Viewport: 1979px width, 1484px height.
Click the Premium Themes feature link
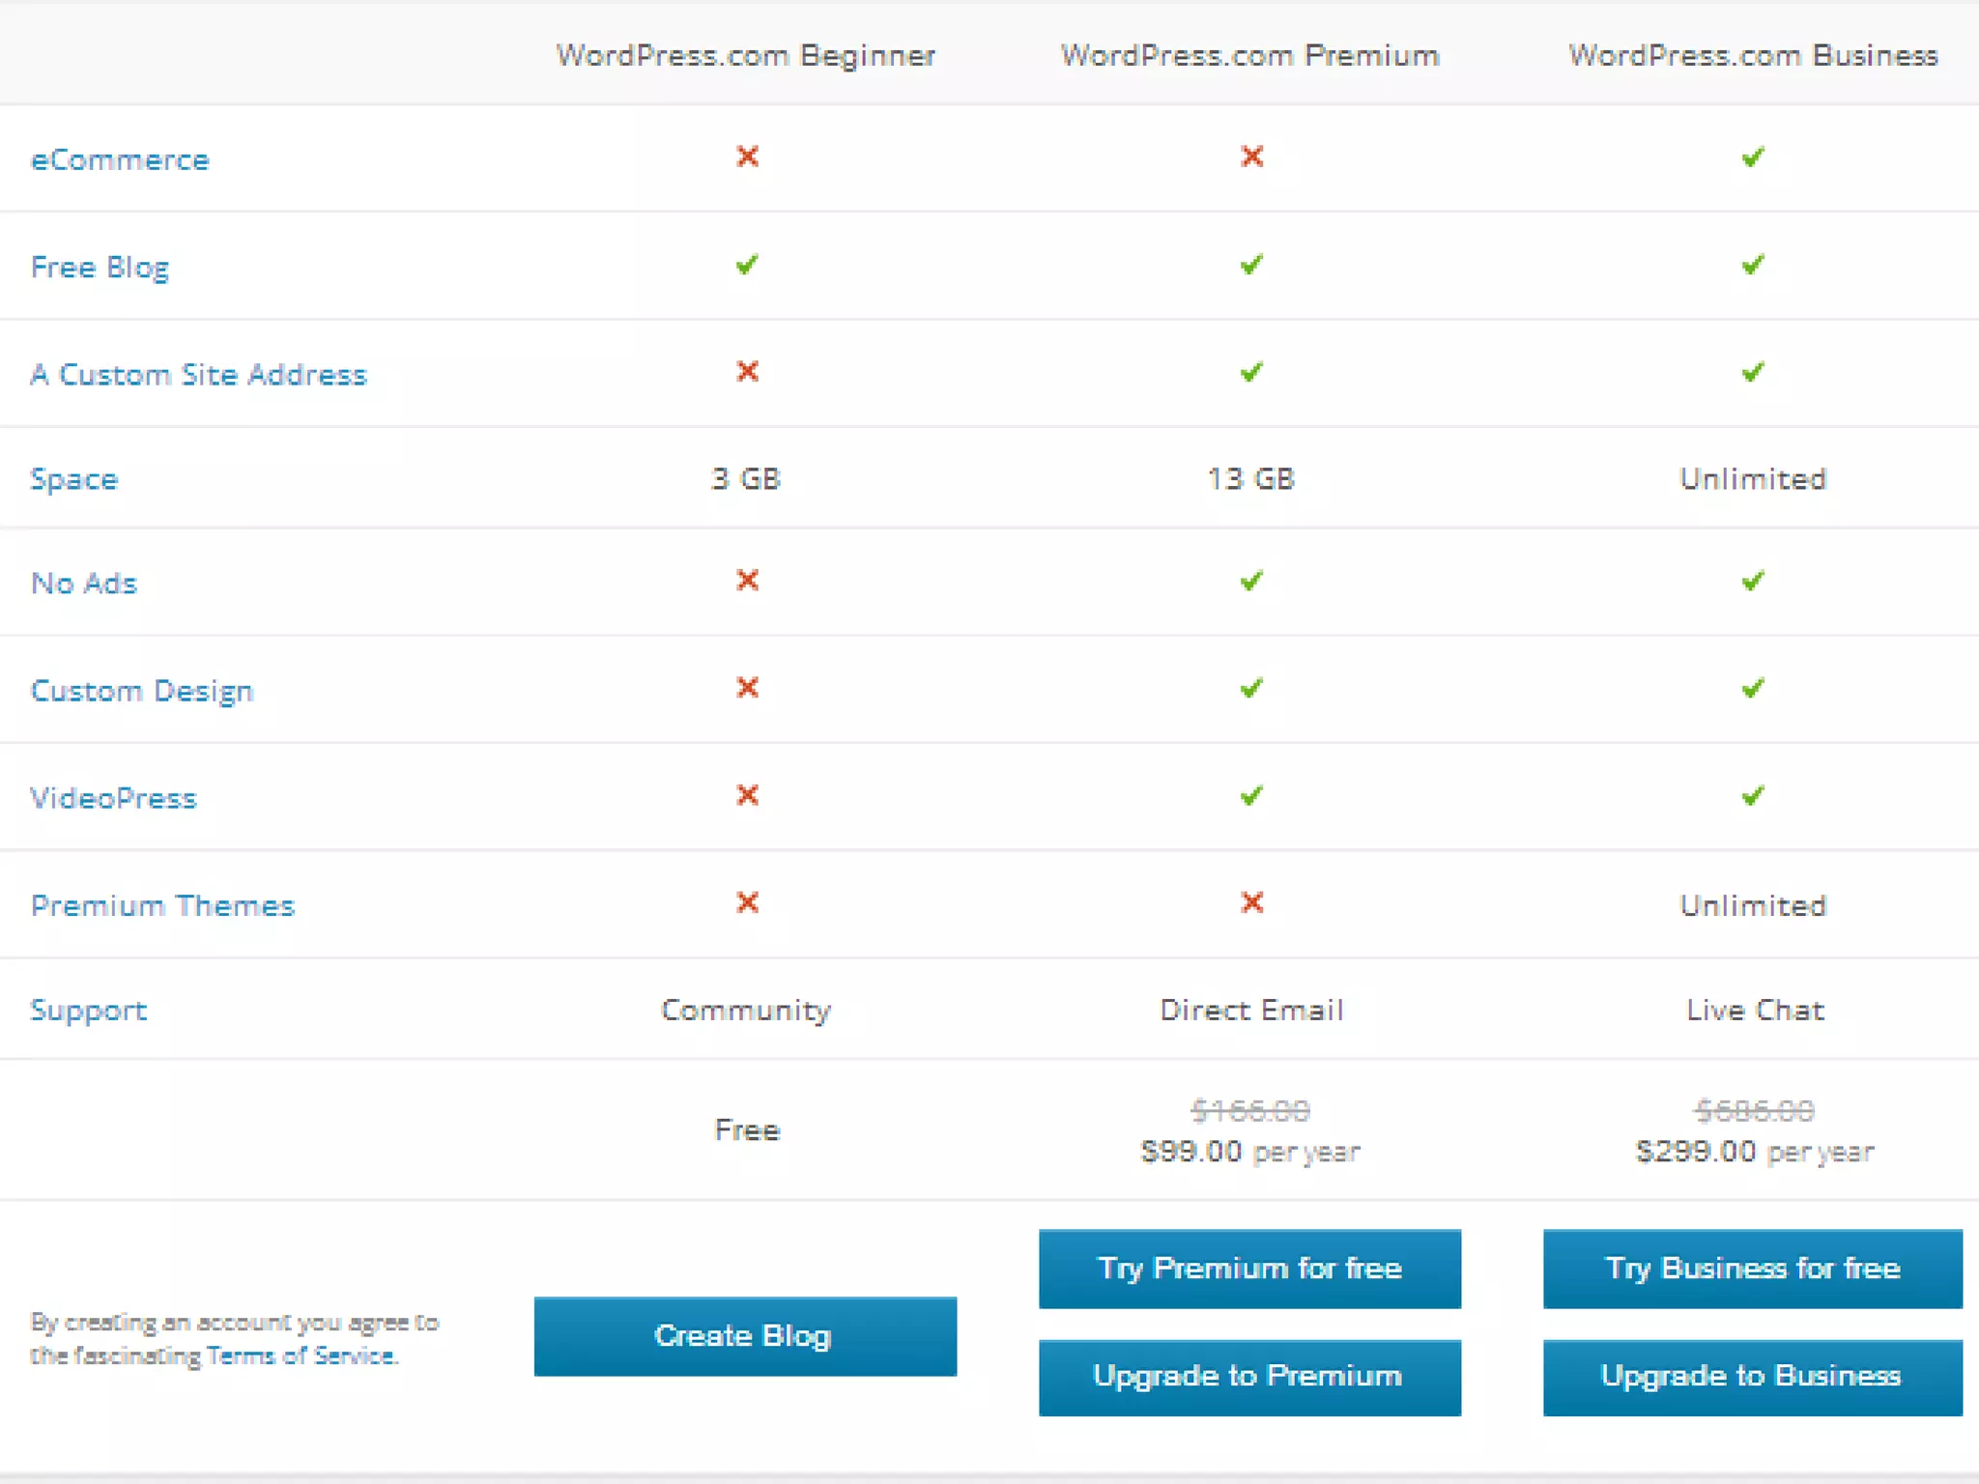162,905
